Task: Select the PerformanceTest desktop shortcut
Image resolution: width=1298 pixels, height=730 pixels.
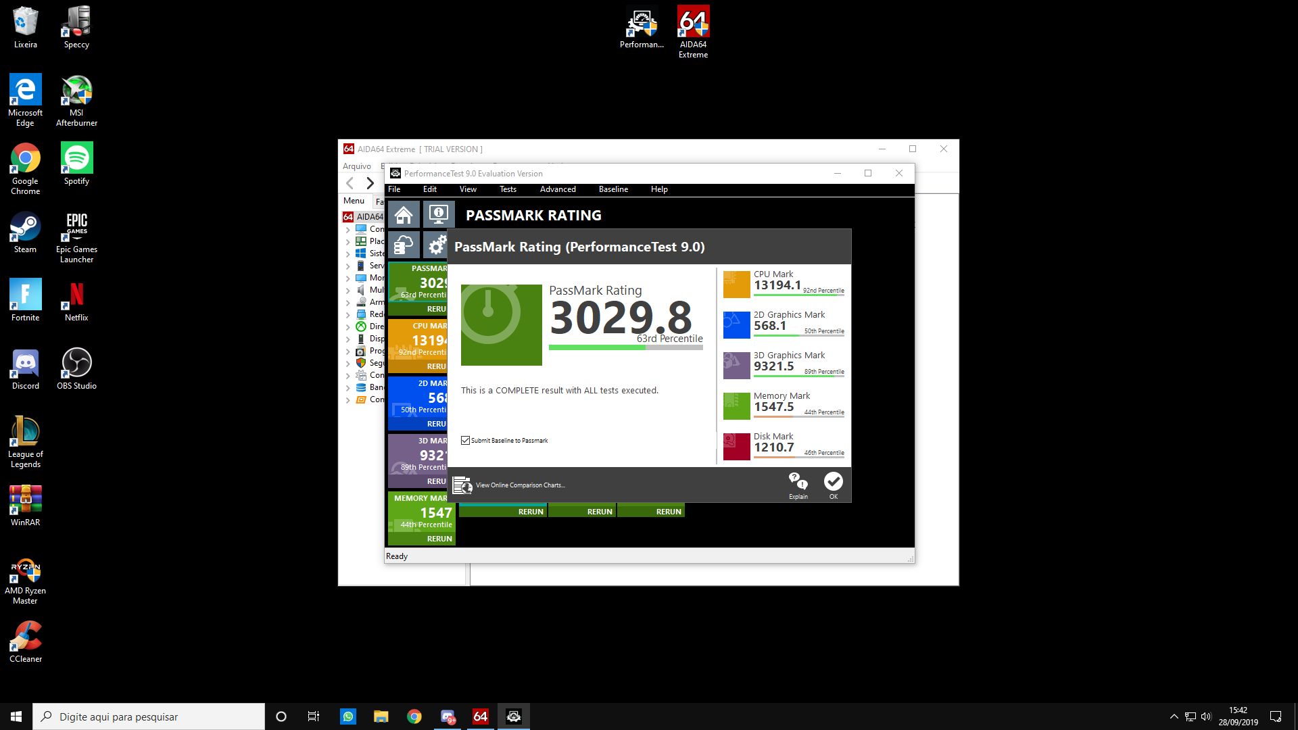Action: coord(642,28)
